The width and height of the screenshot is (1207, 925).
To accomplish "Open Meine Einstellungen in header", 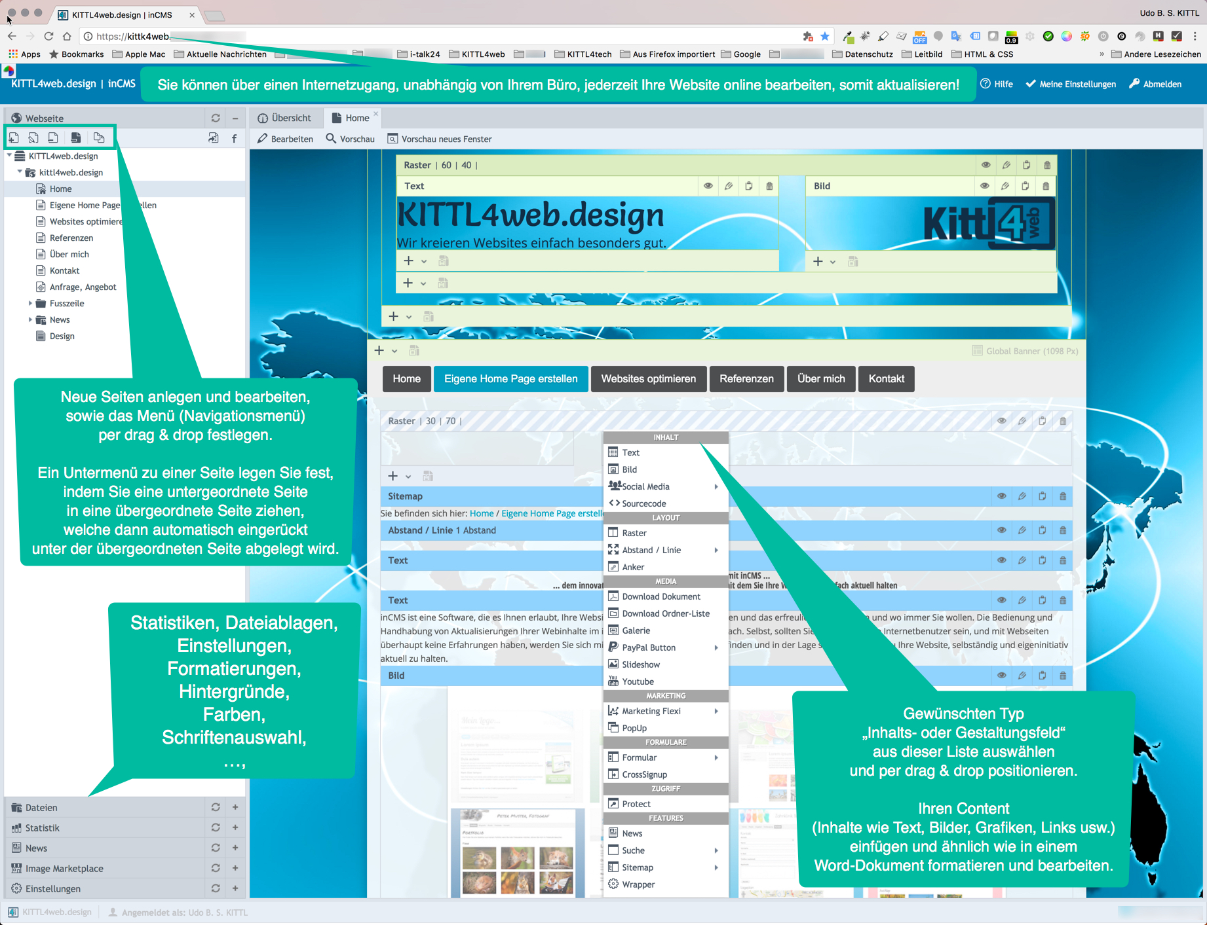I will [1071, 84].
